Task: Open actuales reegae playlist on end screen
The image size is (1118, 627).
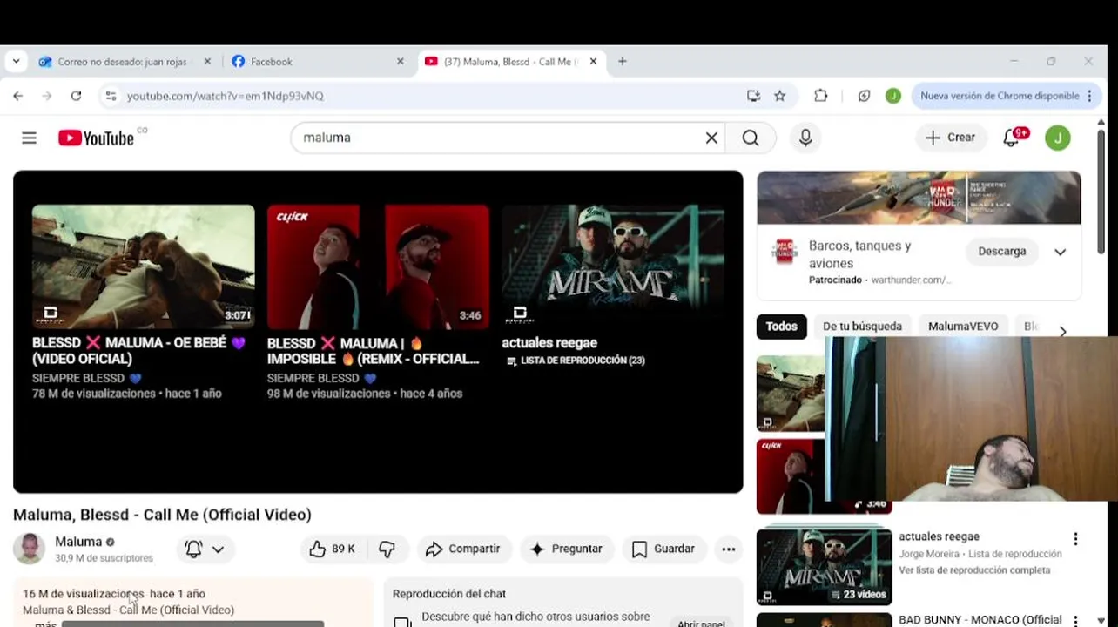Action: coord(613,266)
